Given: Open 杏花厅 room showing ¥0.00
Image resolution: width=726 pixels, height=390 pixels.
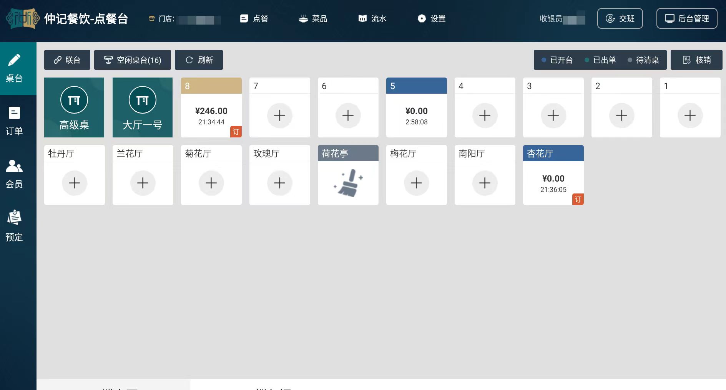Looking at the screenshot, I should tap(553, 175).
